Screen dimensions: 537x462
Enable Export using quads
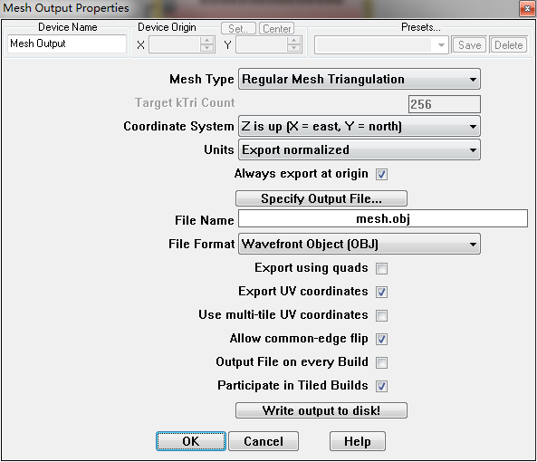tap(381, 268)
